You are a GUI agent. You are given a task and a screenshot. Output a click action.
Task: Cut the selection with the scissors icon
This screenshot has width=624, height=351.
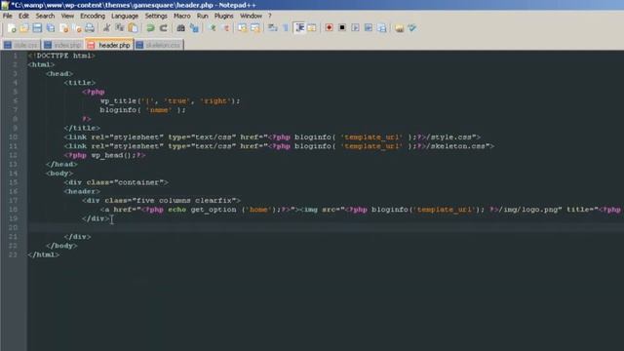106,28
